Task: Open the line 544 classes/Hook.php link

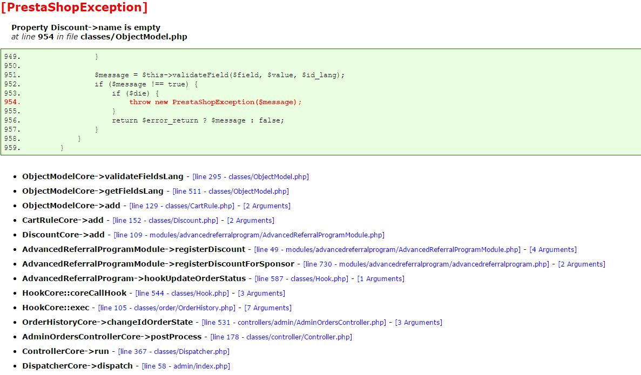Action: pyautogui.click(x=183, y=294)
